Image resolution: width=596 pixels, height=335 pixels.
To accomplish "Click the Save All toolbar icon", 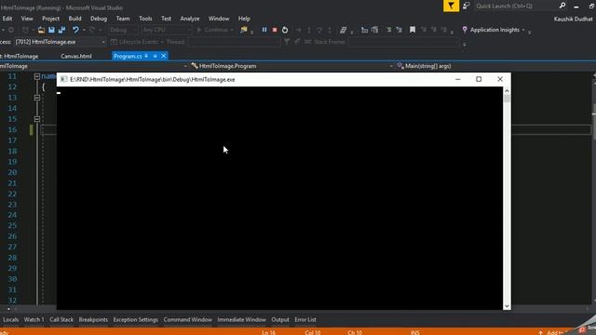I will coord(61,30).
